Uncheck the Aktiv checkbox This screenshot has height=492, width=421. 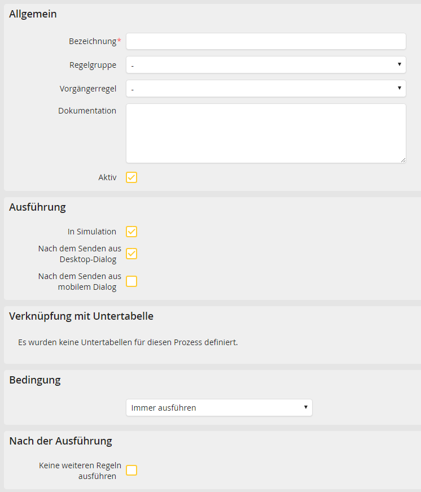click(131, 177)
